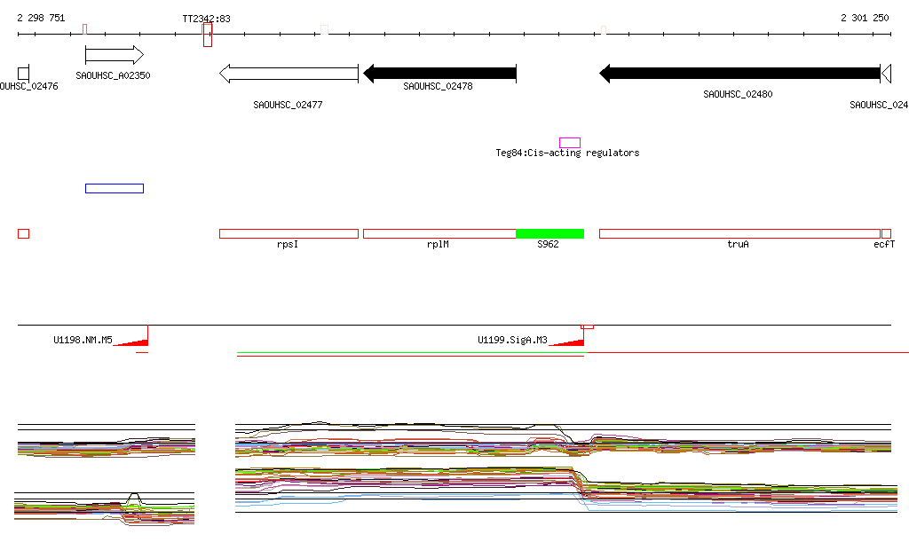Click the start coordinate 2 298 751
This screenshot has height=542, width=909.
coord(41,18)
